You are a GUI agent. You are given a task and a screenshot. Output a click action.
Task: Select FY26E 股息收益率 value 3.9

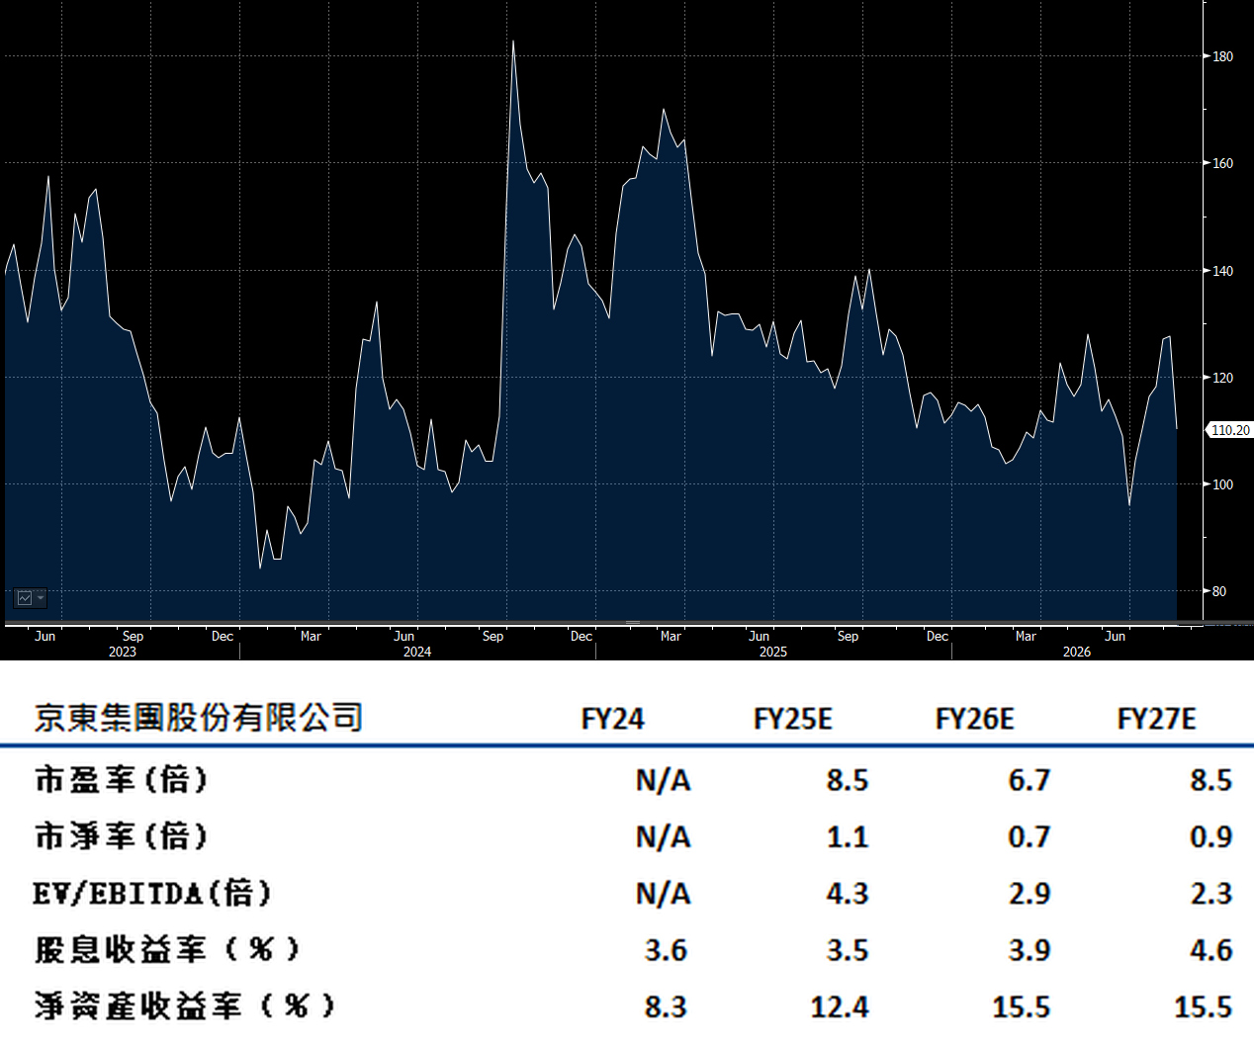tap(1030, 951)
